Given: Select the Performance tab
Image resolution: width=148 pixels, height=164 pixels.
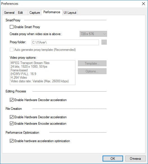Looking at the screenshot, I should [x=52, y=12].
